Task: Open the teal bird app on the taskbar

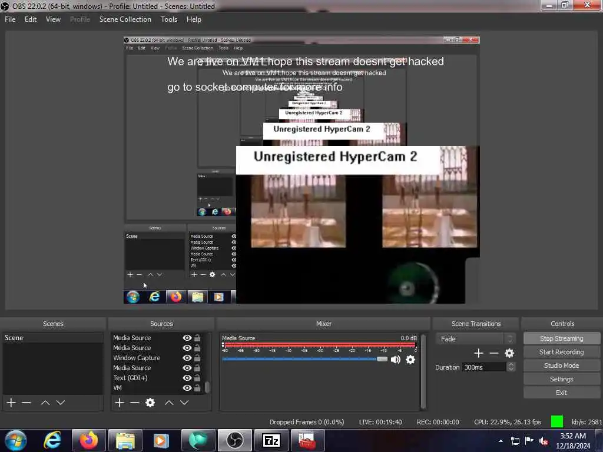Action: click(x=198, y=440)
